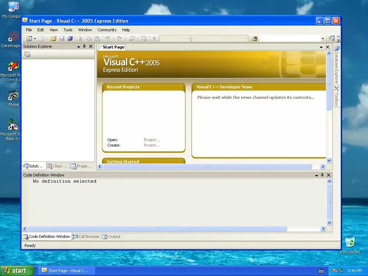Open the Toolbox side tab
This screenshot has height=276, width=368.
pos(337,96)
